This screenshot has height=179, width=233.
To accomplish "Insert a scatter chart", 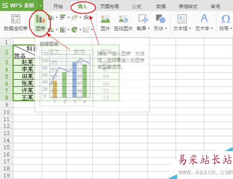I will tap(86, 29).
